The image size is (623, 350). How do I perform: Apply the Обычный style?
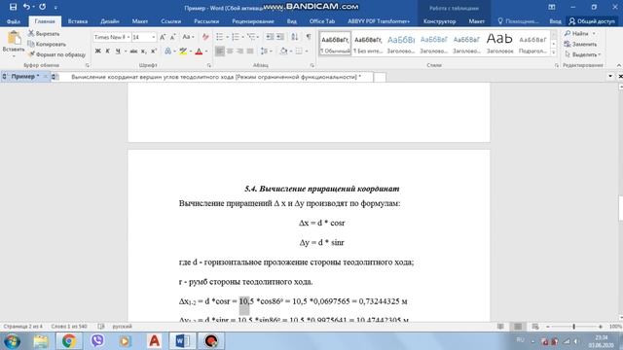click(x=335, y=44)
